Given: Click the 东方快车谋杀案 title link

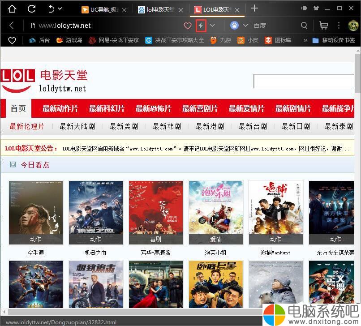Looking at the screenshot, I should pyautogui.click(x=335, y=253).
